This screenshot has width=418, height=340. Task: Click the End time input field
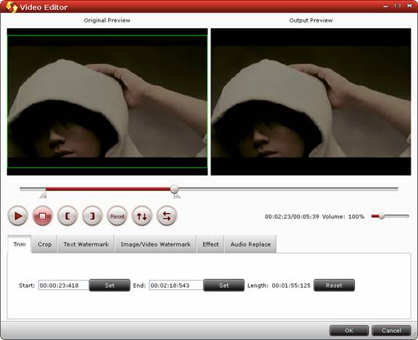click(x=176, y=285)
